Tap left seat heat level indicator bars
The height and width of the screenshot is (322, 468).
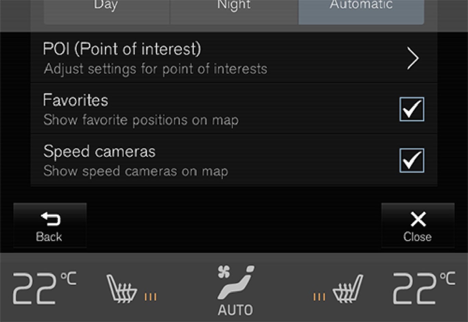(150, 297)
